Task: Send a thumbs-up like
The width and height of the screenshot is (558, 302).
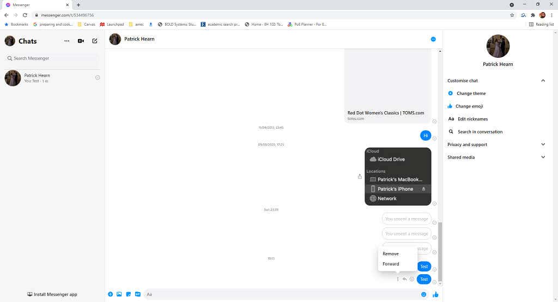Action: click(435, 294)
